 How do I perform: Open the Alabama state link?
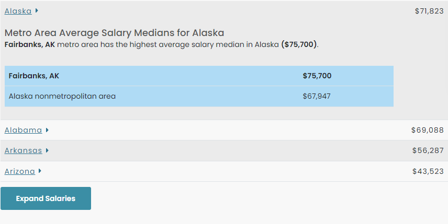[x=23, y=130]
